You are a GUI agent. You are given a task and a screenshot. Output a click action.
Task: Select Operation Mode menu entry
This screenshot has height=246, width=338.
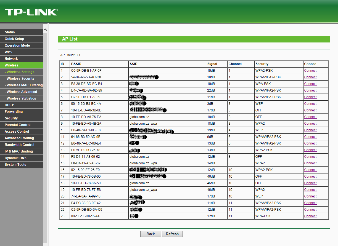point(21,46)
